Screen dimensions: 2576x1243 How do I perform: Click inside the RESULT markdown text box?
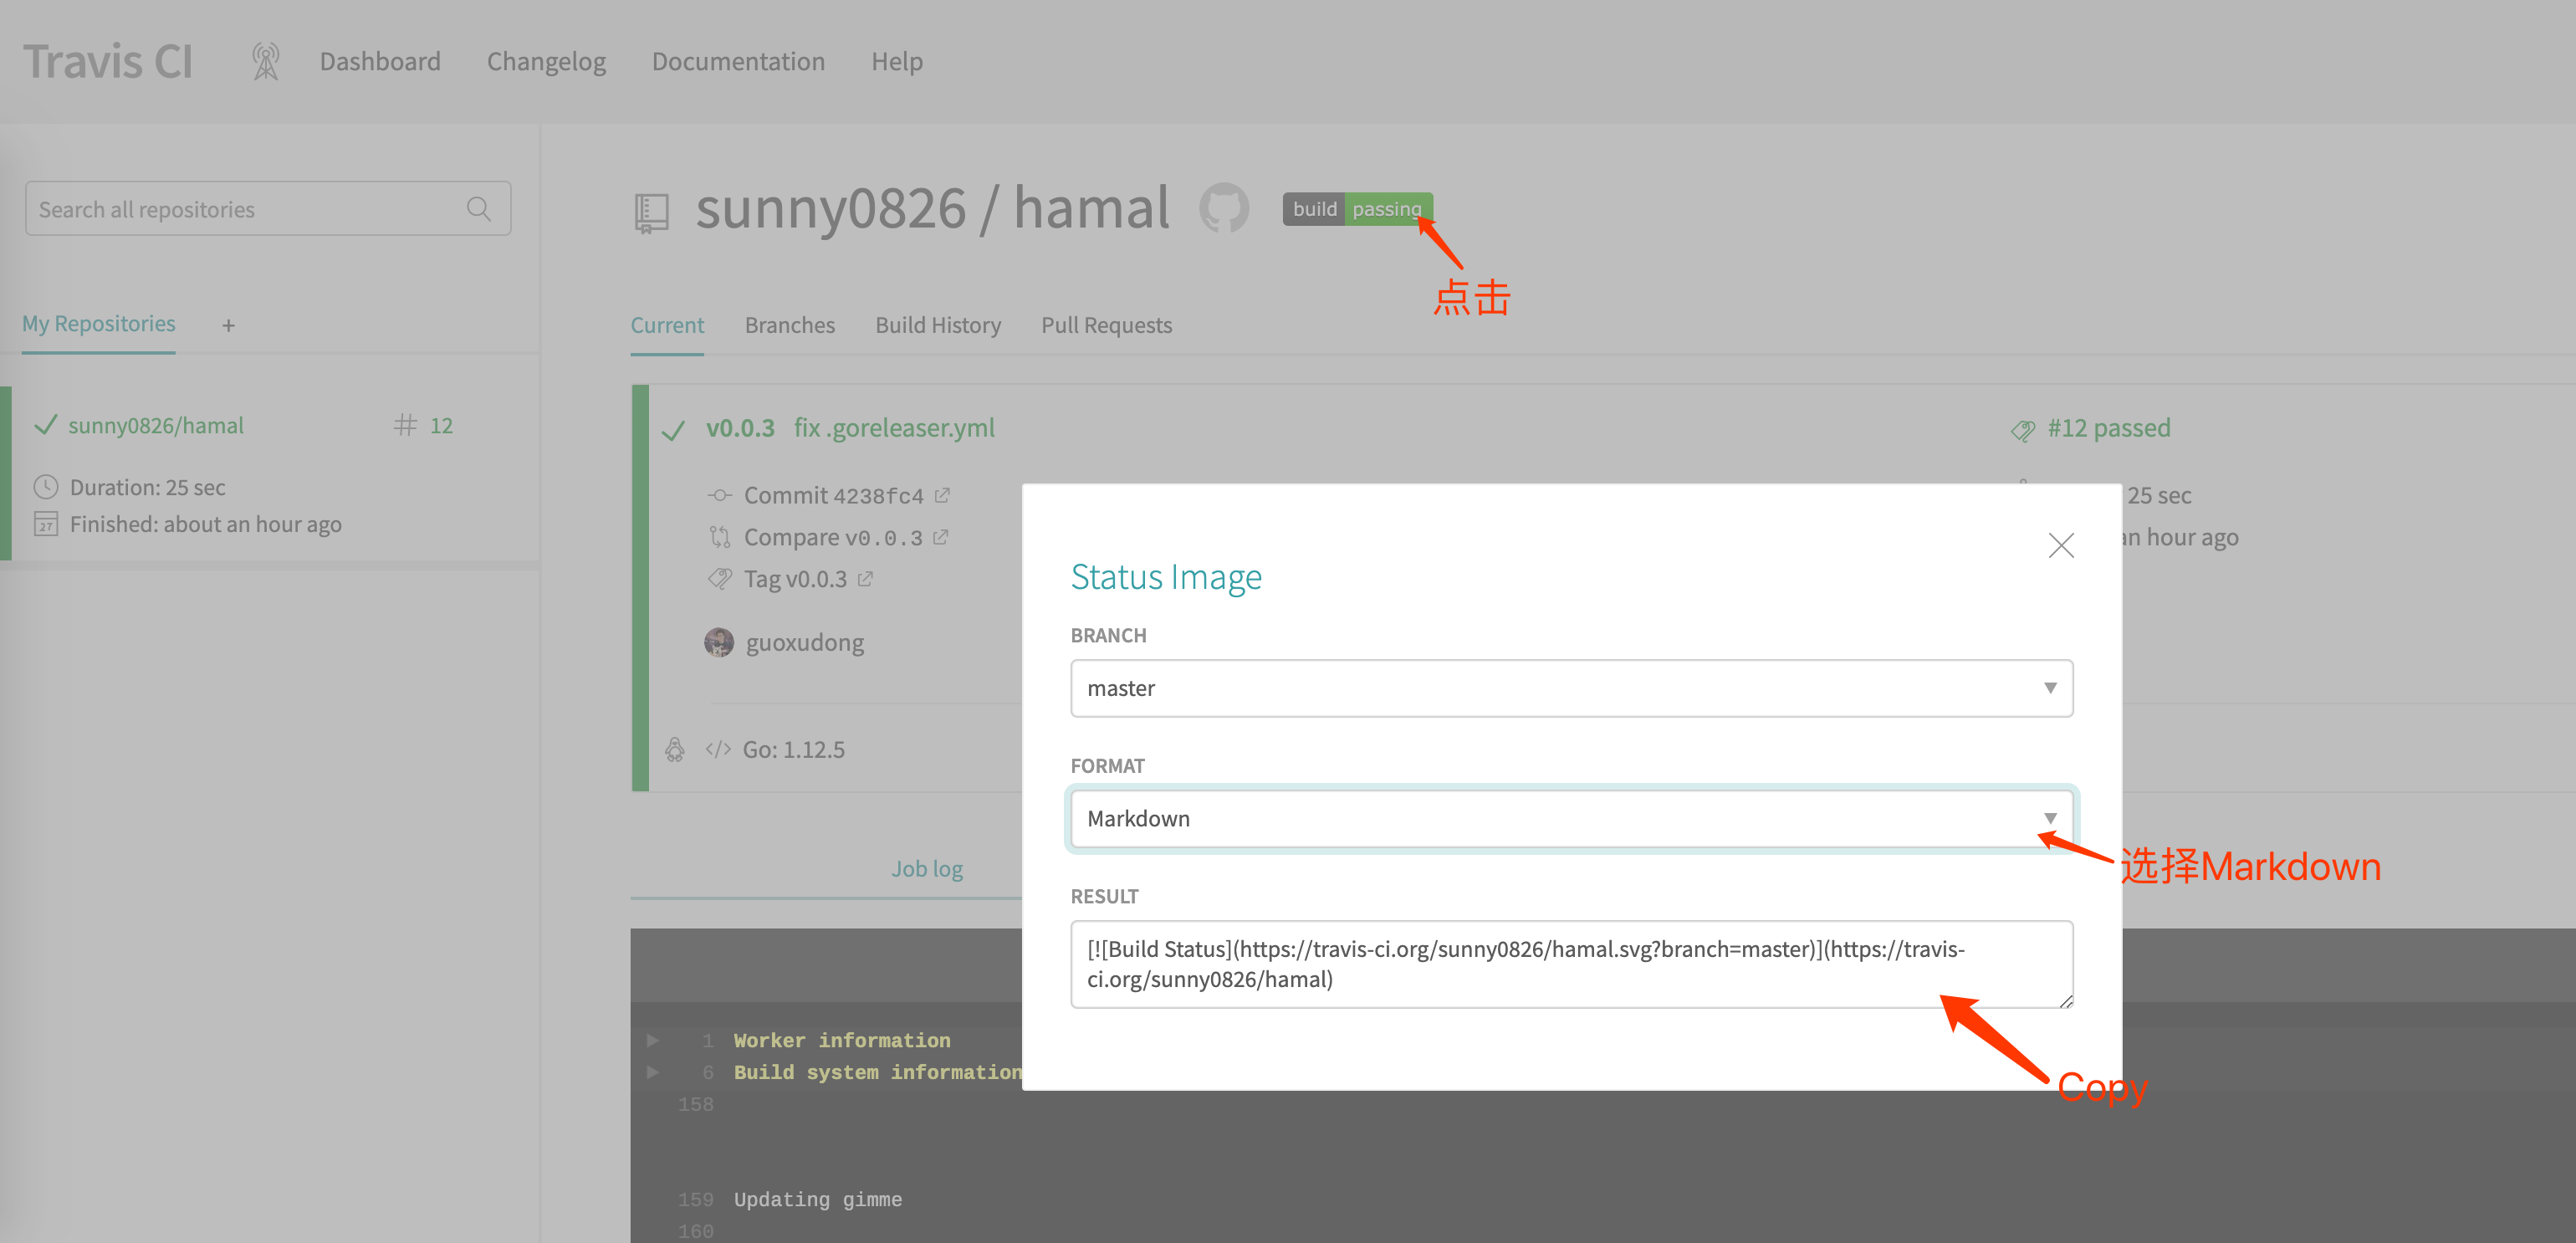(x=1571, y=964)
